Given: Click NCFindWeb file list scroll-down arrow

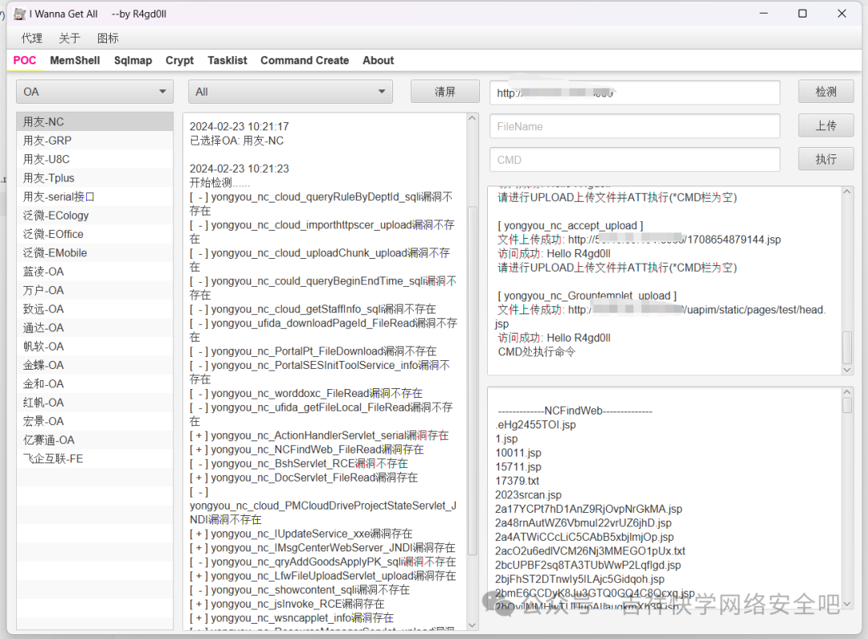Looking at the screenshot, I should [x=847, y=604].
